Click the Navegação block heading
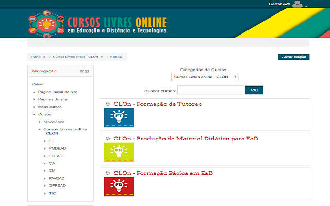The width and height of the screenshot is (330, 206). [44, 71]
